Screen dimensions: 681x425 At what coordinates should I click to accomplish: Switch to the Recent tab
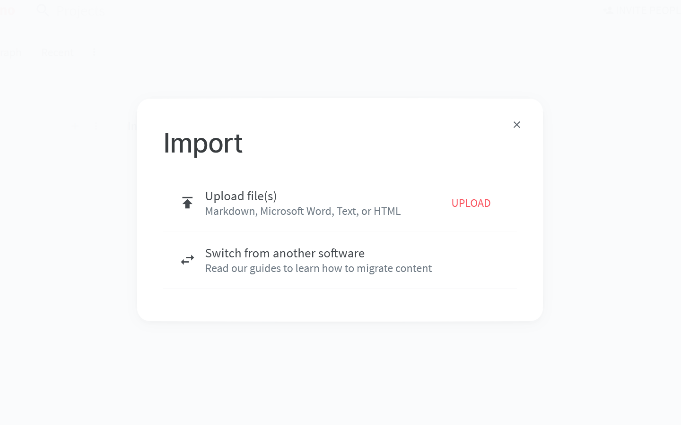[x=57, y=52]
